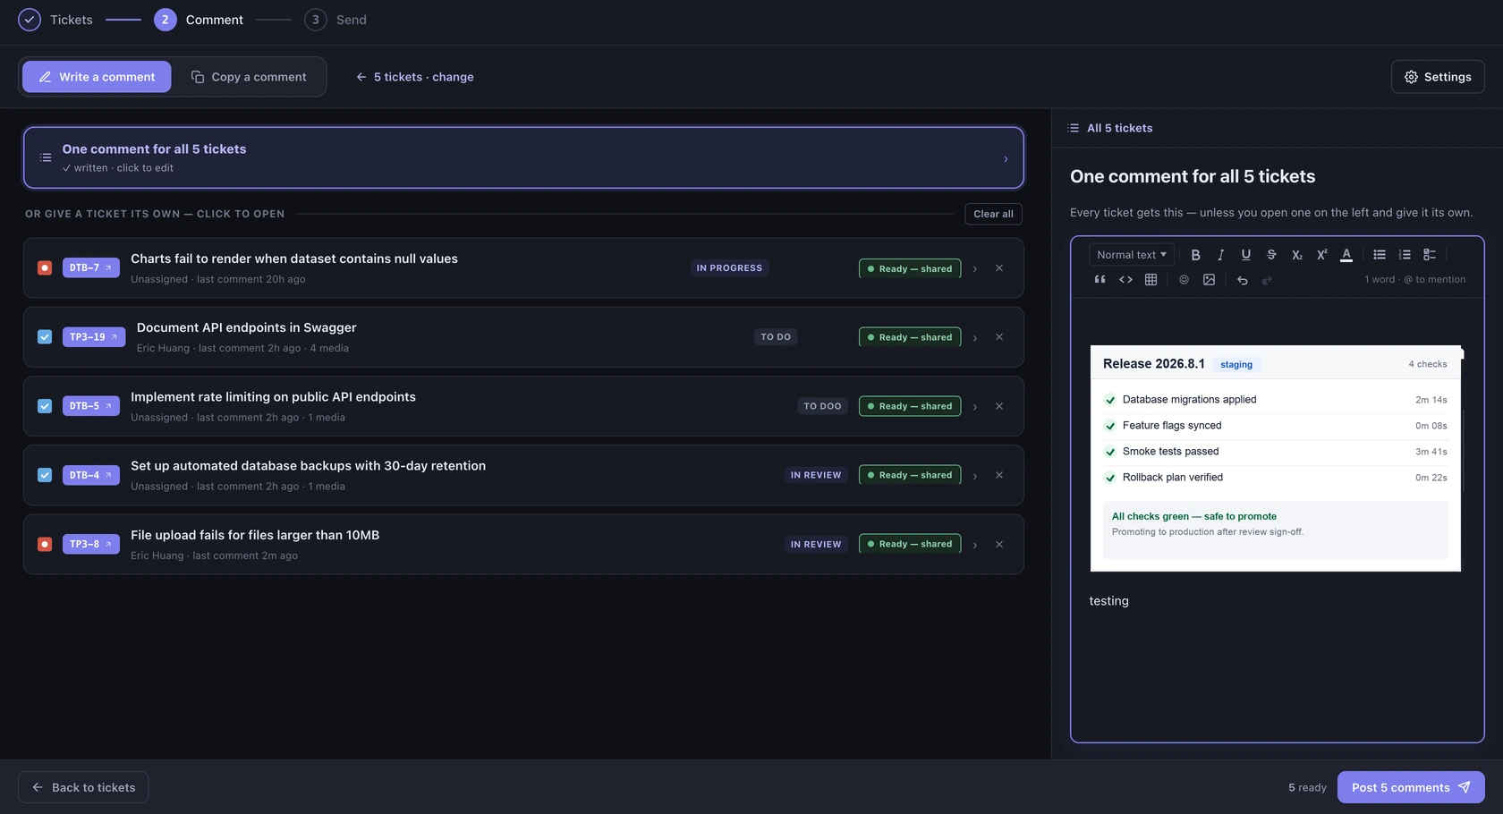
Task: Insert a bulleted list
Action: tap(1380, 255)
